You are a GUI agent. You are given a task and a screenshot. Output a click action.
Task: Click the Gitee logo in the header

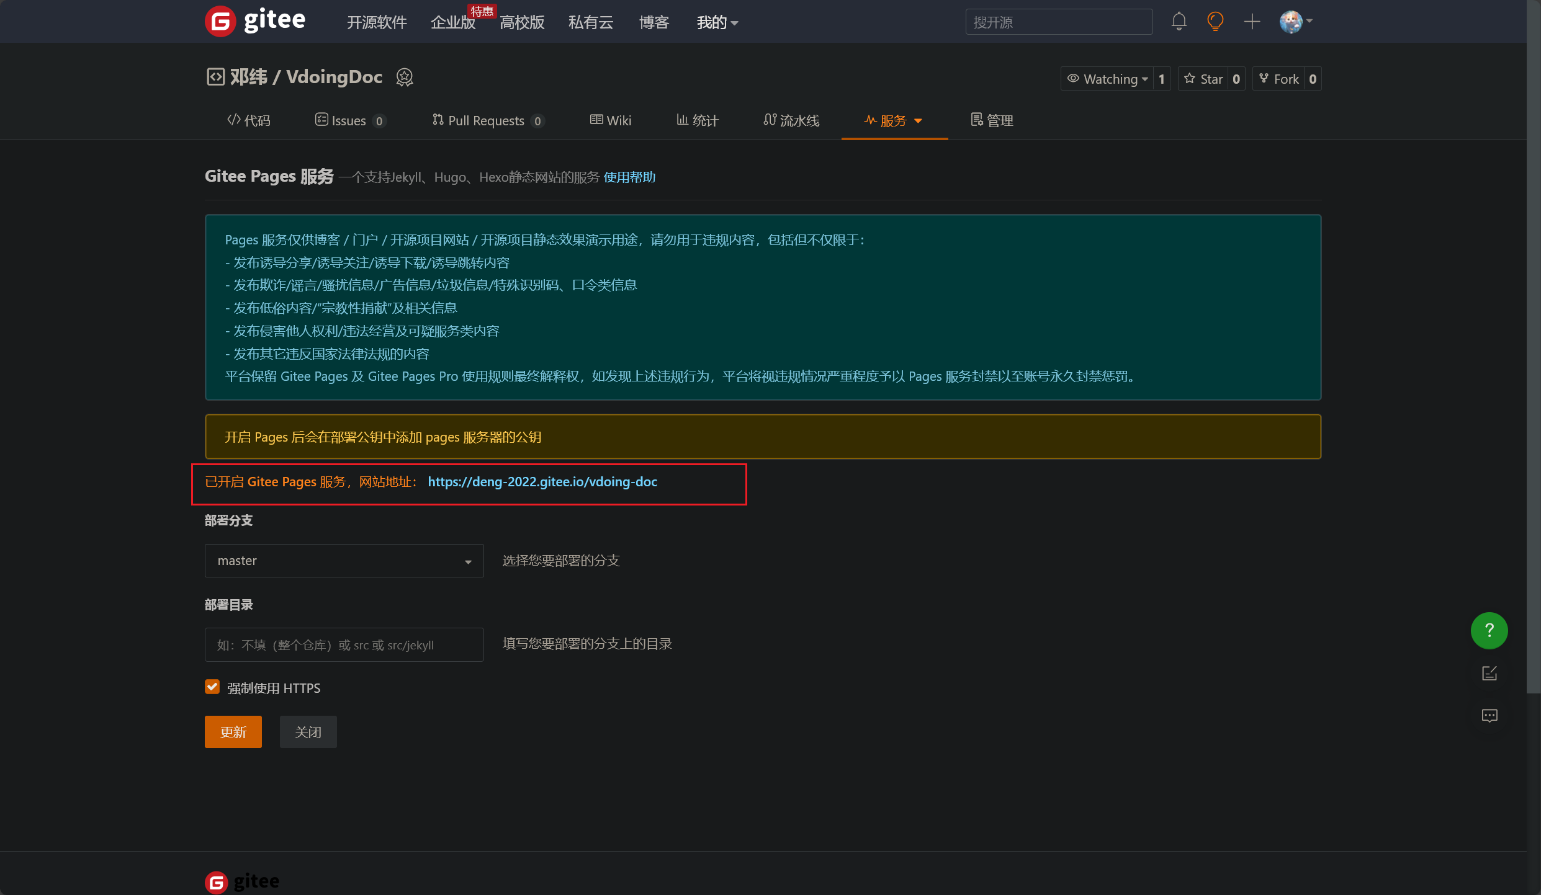(255, 21)
